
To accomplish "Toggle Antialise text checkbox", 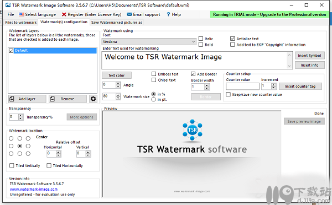I will pyautogui.click(x=232, y=39).
